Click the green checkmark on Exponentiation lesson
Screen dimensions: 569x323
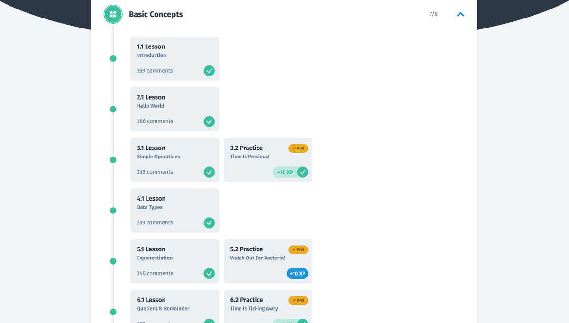[209, 274]
